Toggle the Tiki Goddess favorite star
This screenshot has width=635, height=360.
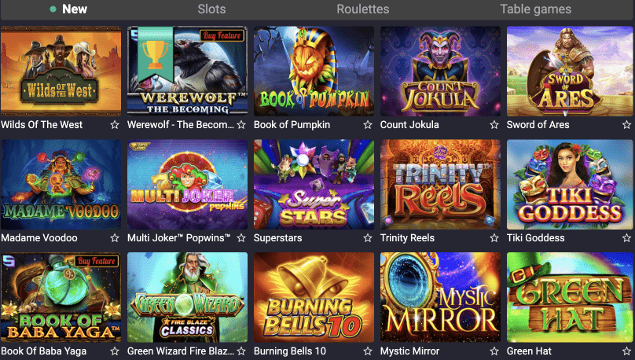[626, 237]
